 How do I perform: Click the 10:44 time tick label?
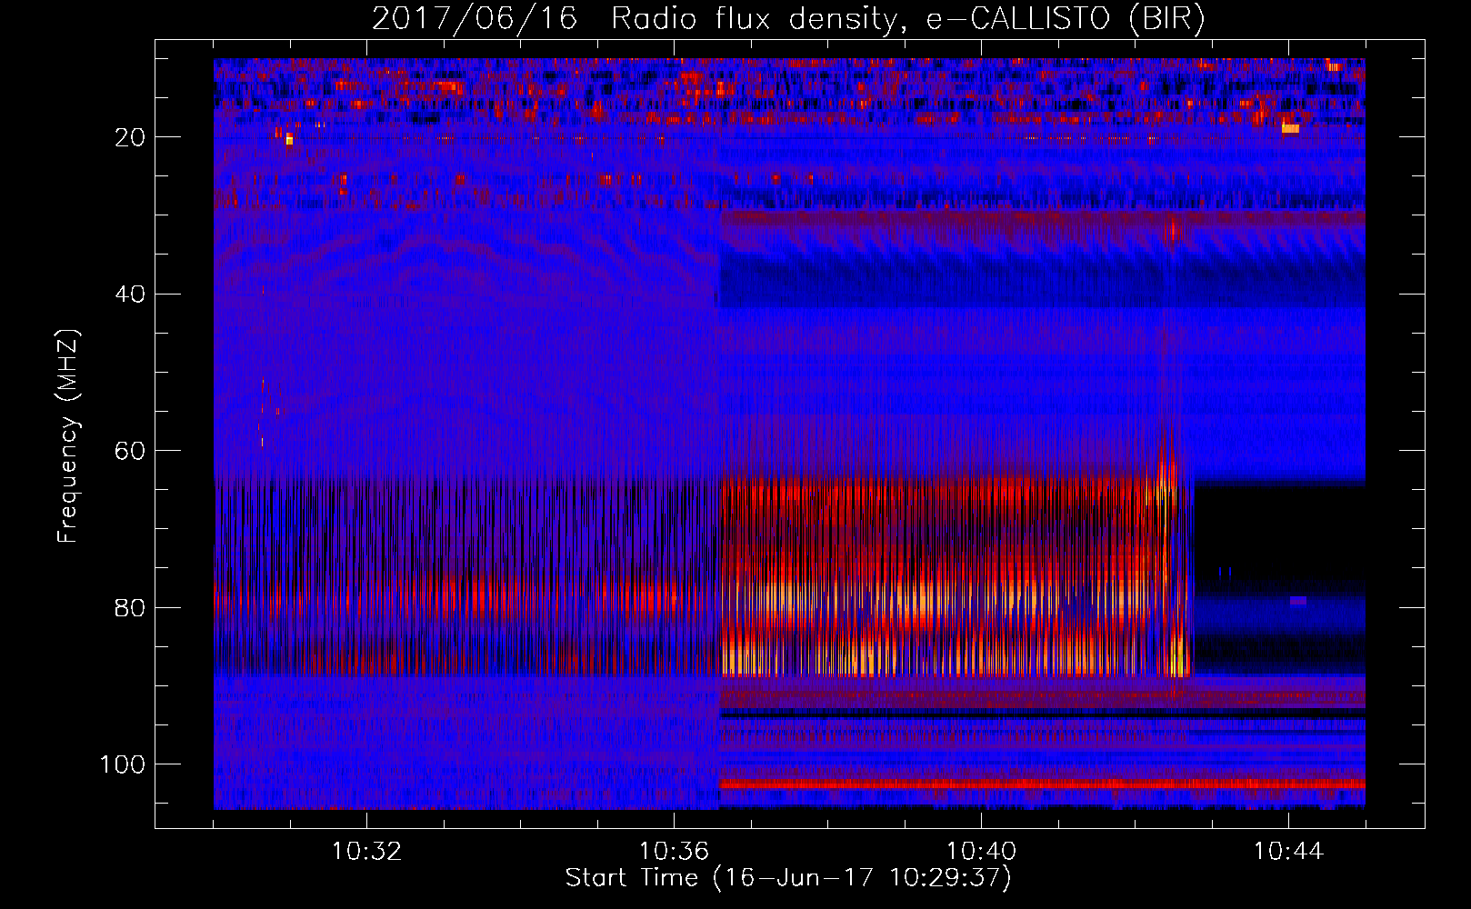click(x=1288, y=852)
